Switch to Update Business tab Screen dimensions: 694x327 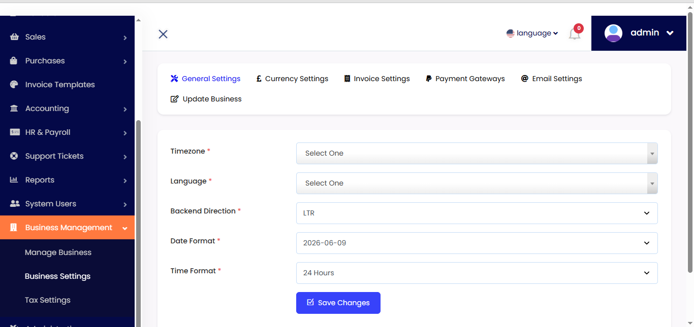206,99
